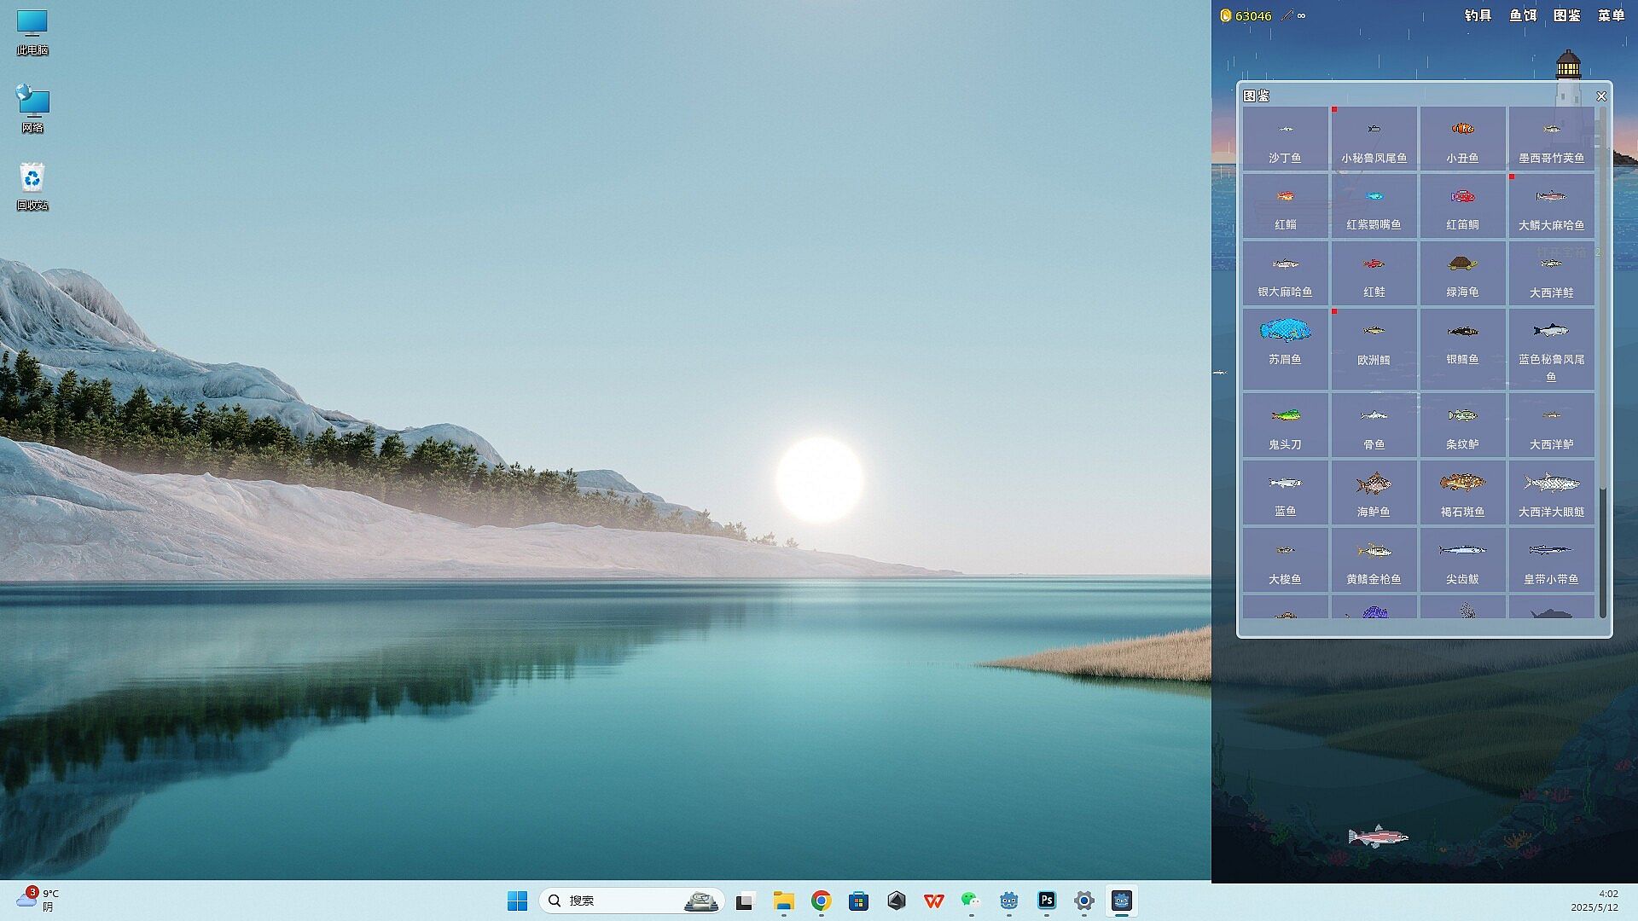
Task: Select the 黄鳍金枪鱼 yellowfin tuna entry
Action: tap(1374, 560)
